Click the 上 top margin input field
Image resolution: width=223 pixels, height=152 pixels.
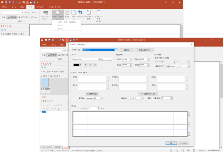click(x=126, y=59)
